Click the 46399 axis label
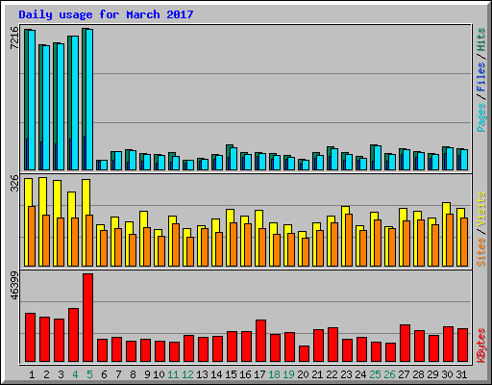Image resolution: width=492 pixels, height=385 pixels. [14, 286]
